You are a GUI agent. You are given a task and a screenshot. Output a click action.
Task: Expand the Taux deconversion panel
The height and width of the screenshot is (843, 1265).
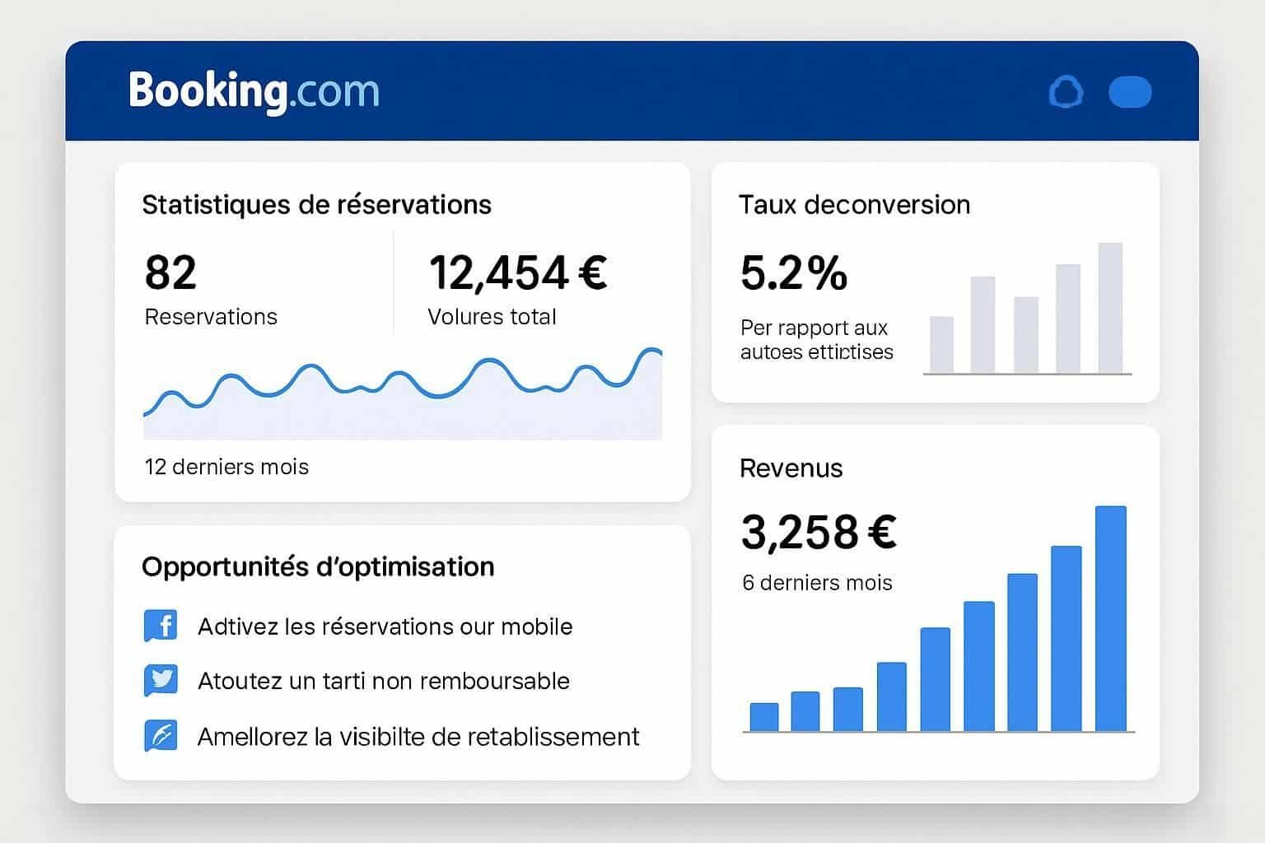click(855, 205)
